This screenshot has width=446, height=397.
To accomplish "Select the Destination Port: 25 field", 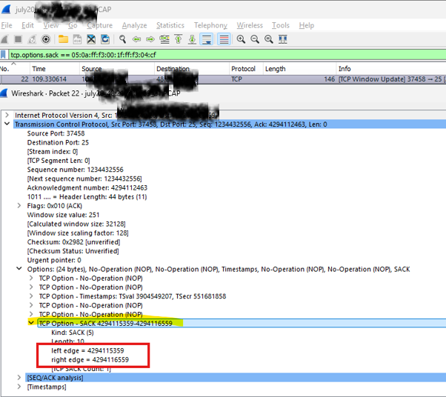I will pyautogui.click(x=58, y=142).
